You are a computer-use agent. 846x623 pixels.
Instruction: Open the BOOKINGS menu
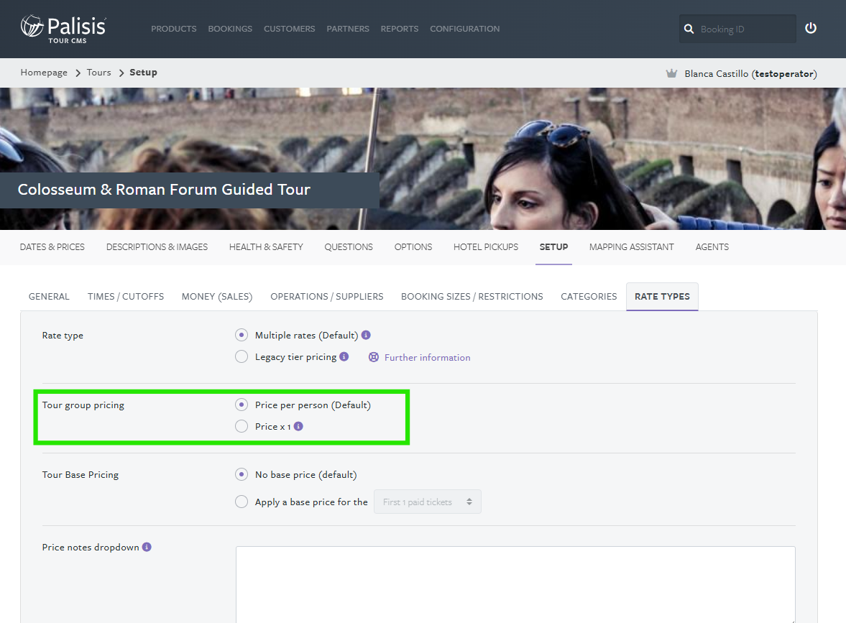[x=231, y=29]
